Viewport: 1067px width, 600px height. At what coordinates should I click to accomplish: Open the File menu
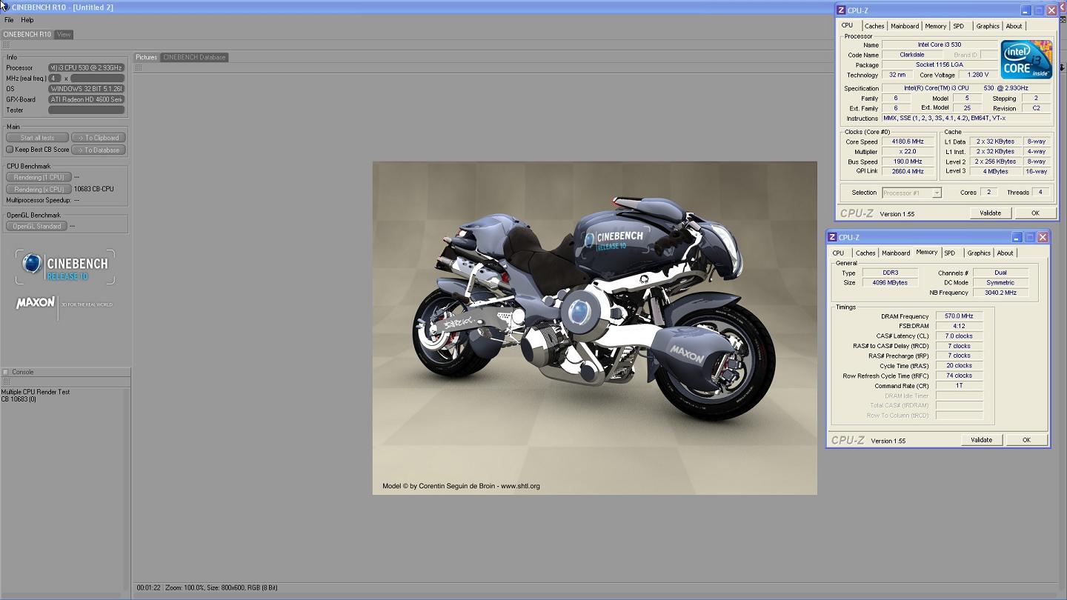click(9, 20)
